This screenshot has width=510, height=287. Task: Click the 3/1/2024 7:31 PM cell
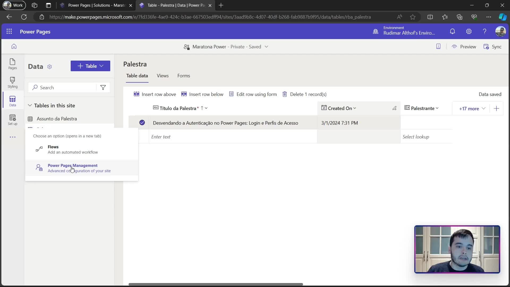click(359, 123)
